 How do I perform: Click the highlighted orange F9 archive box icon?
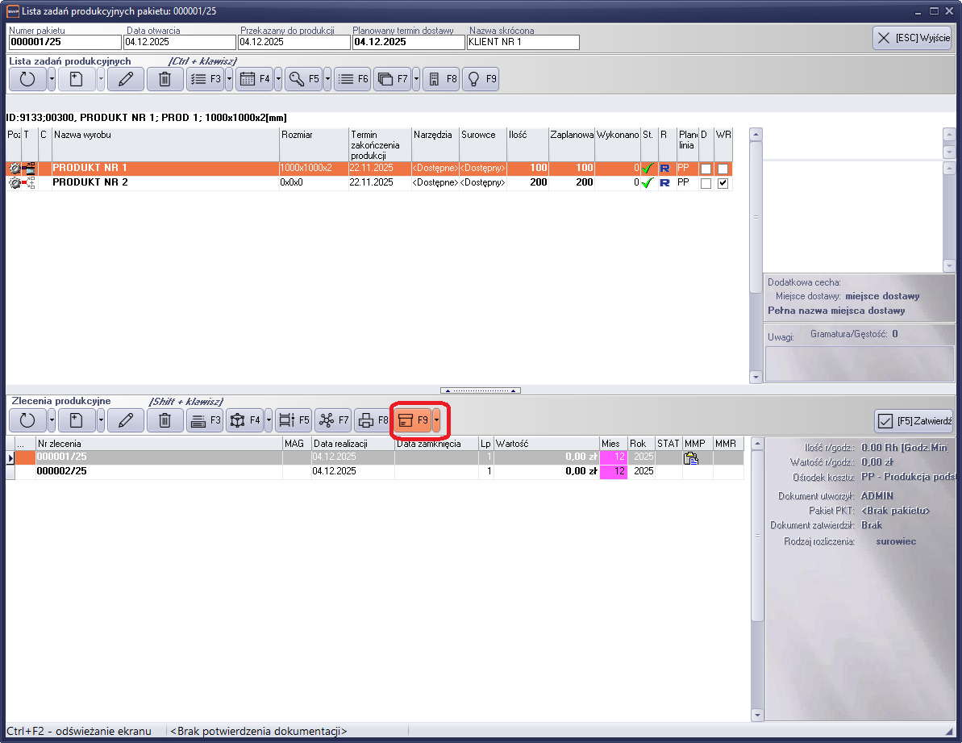click(412, 420)
